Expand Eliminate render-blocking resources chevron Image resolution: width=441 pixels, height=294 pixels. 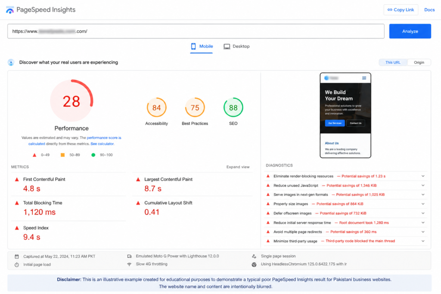click(423, 176)
